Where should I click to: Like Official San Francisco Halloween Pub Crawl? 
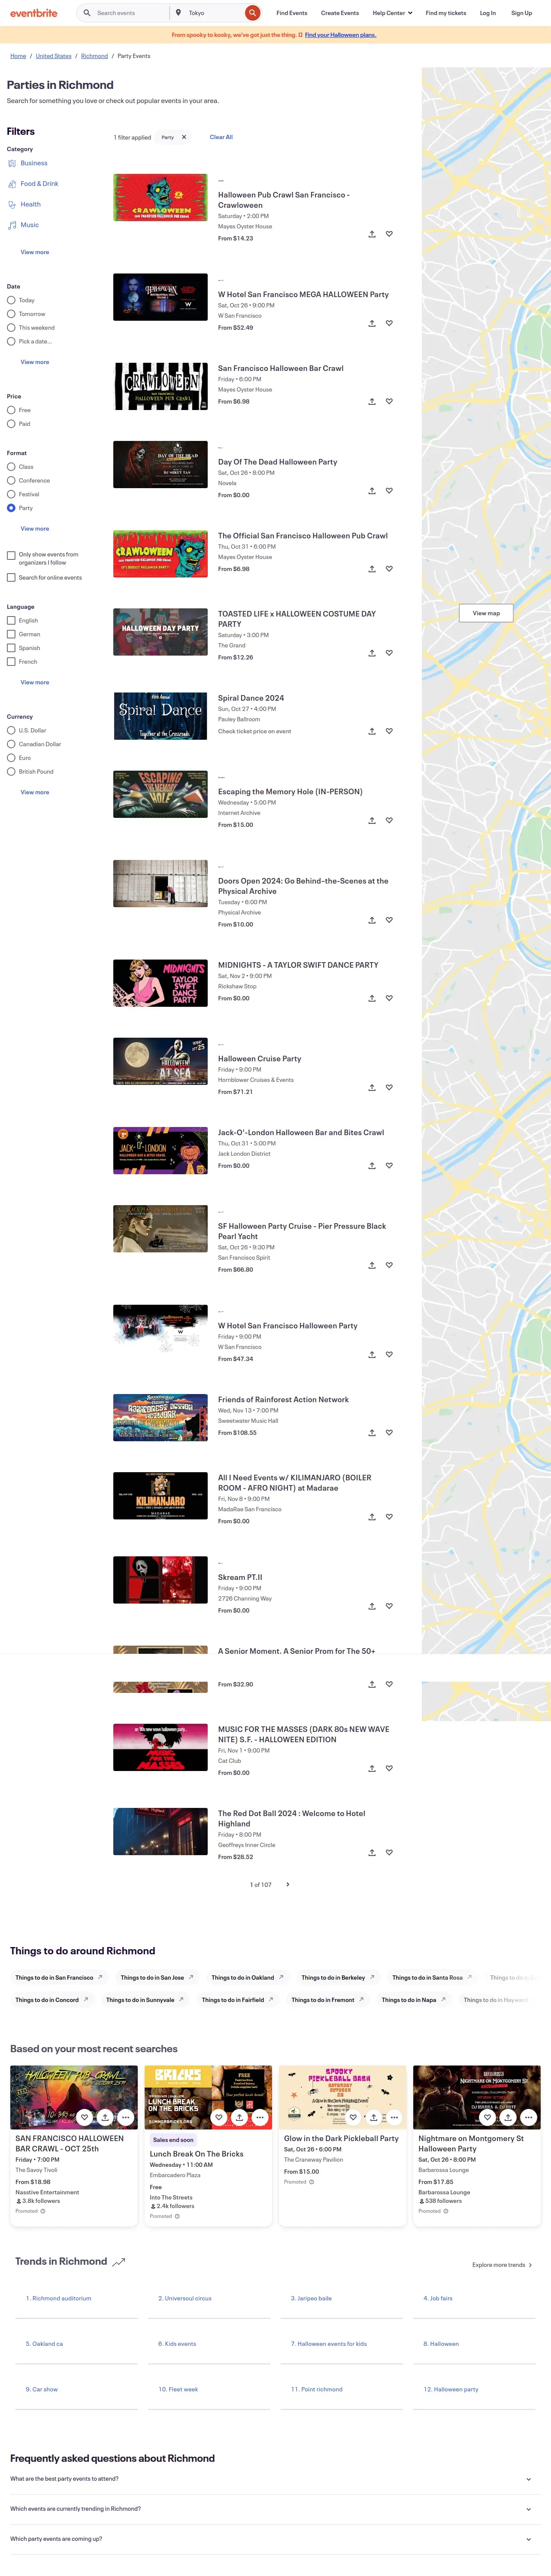point(389,569)
